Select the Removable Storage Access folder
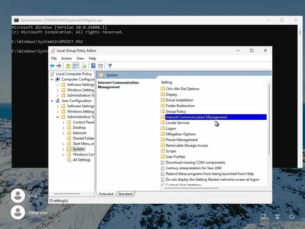The width and height of the screenshot is (305, 229). tap(187, 146)
